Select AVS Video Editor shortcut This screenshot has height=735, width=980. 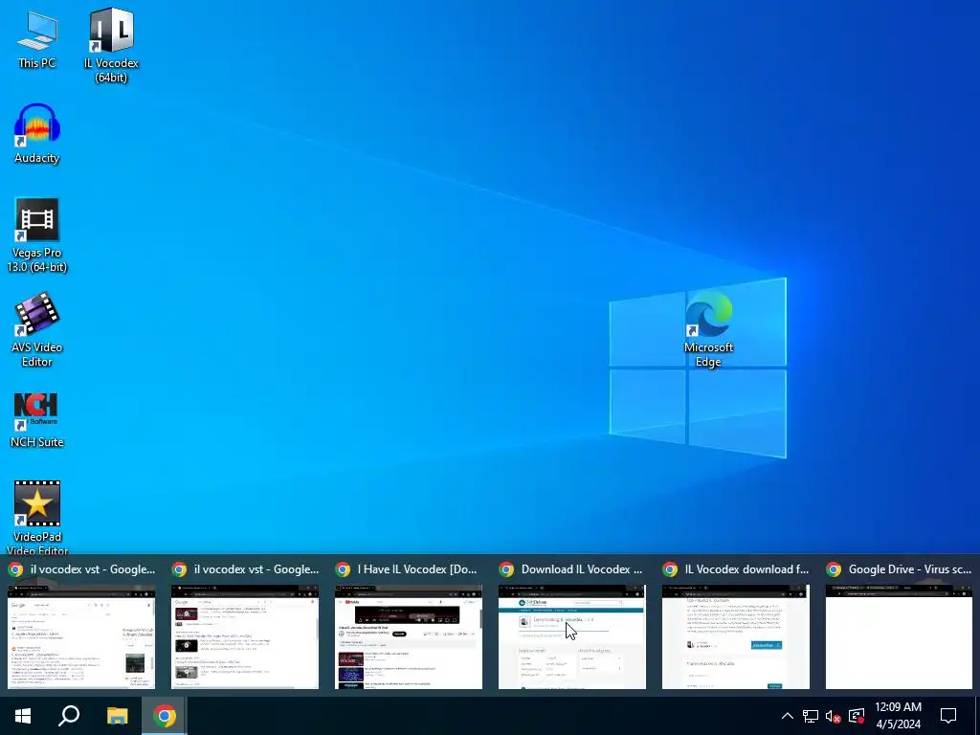(37, 330)
